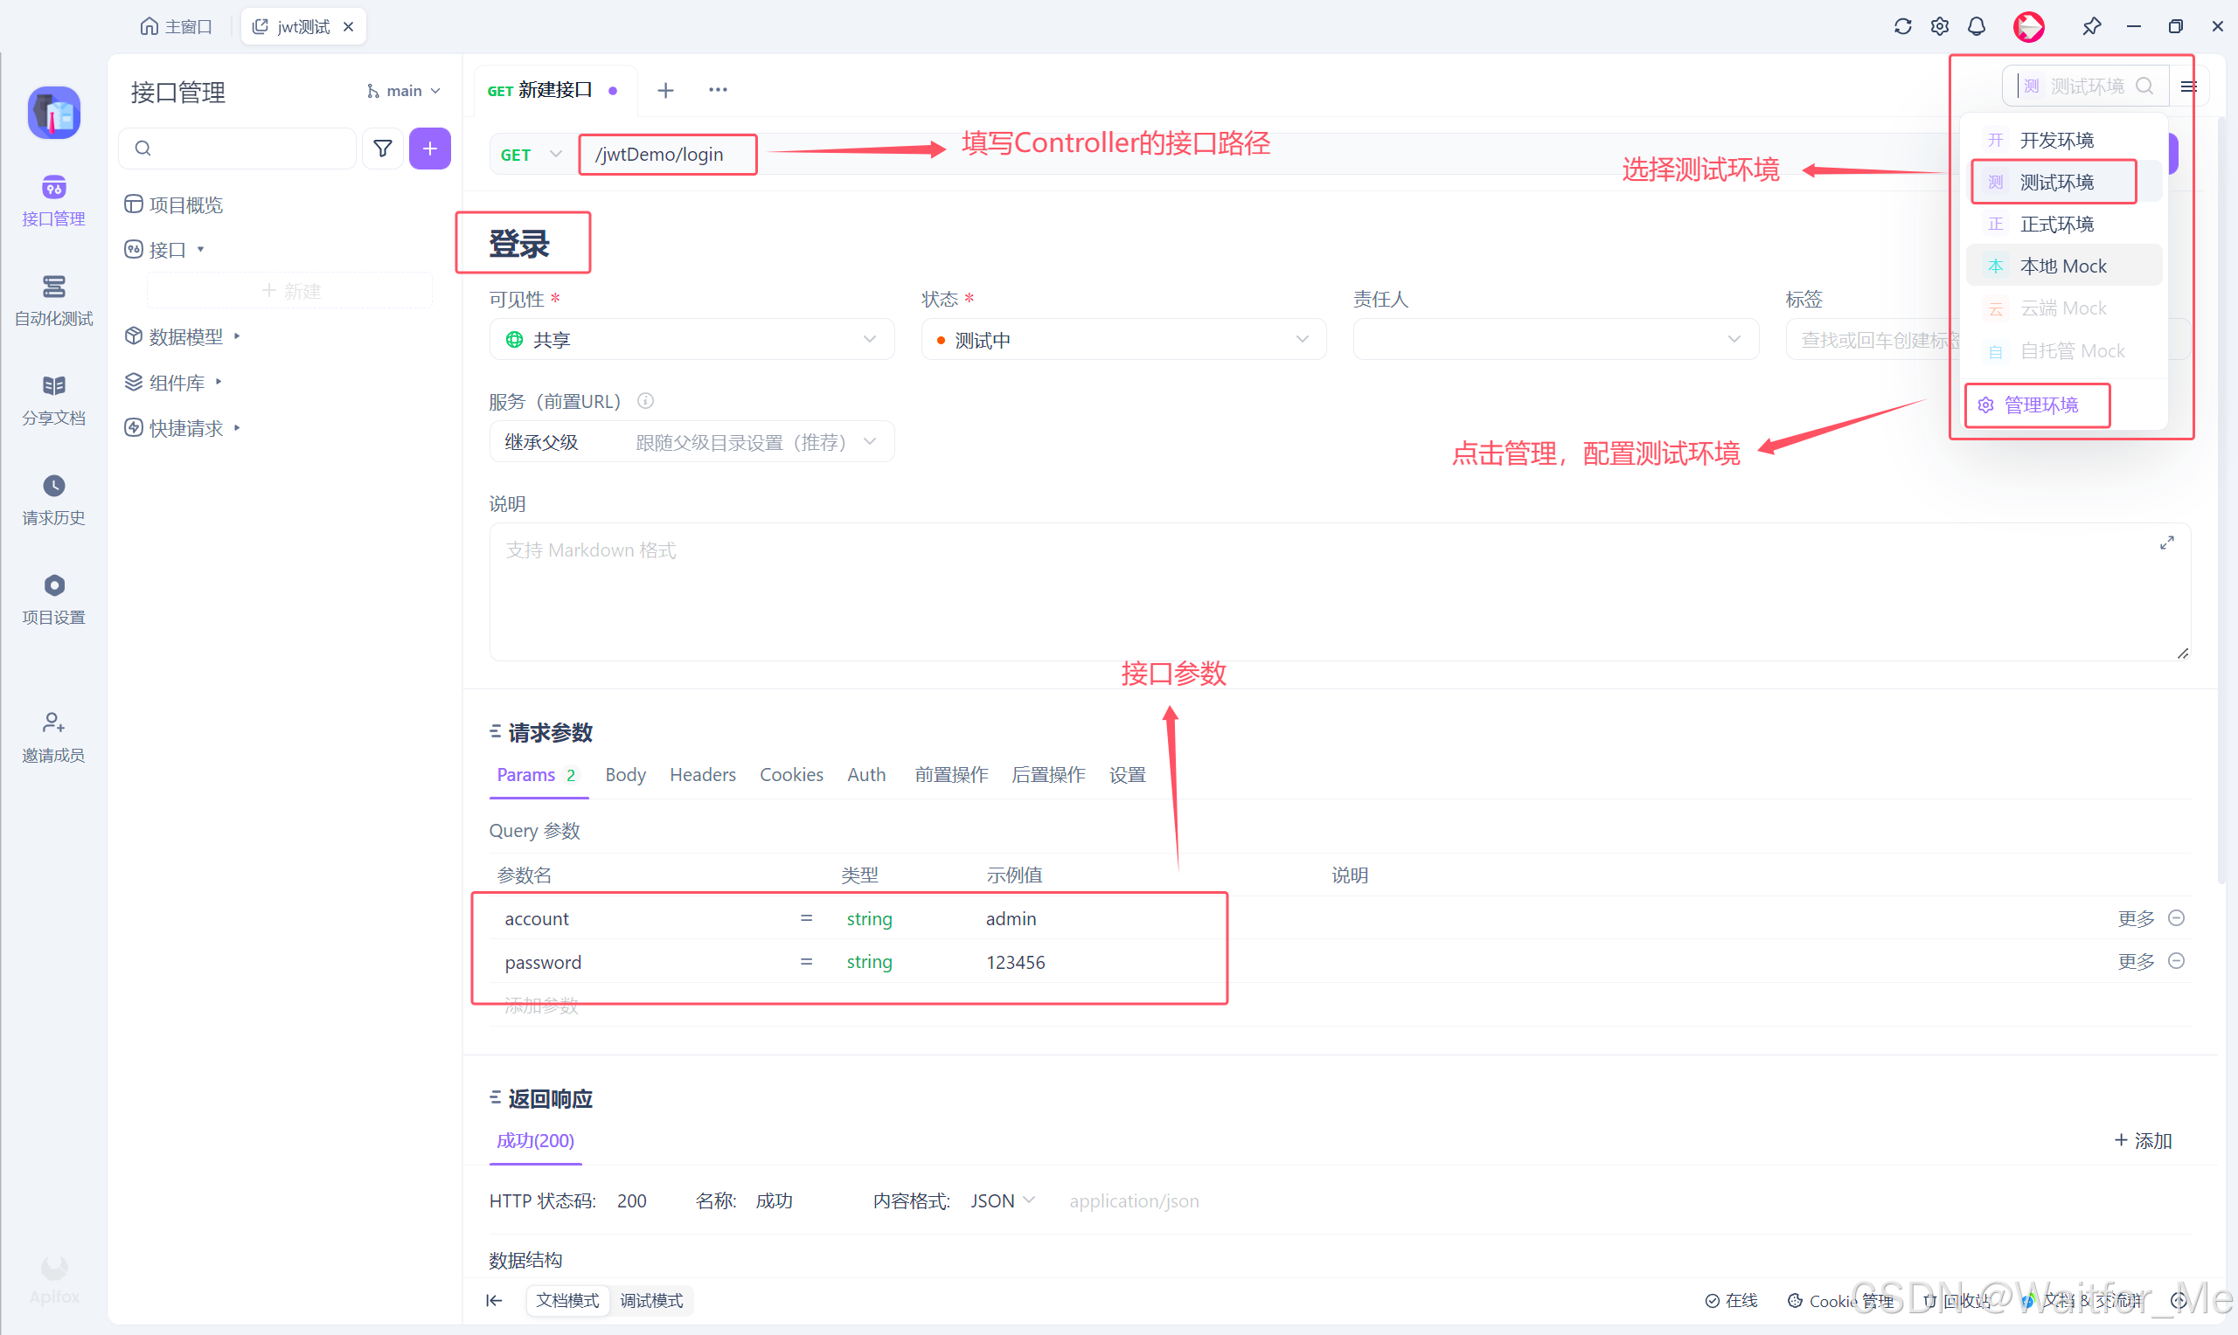The width and height of the screenshot is (2238, 1335).
Task: Click the filter funnel icon
Action: [382, 149]
